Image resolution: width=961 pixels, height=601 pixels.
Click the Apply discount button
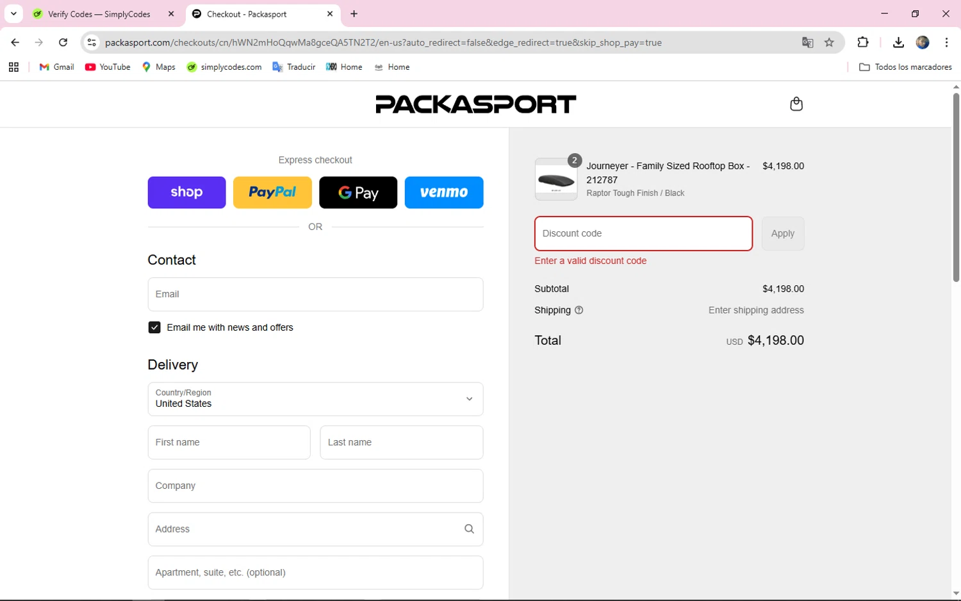click(783, 233)
